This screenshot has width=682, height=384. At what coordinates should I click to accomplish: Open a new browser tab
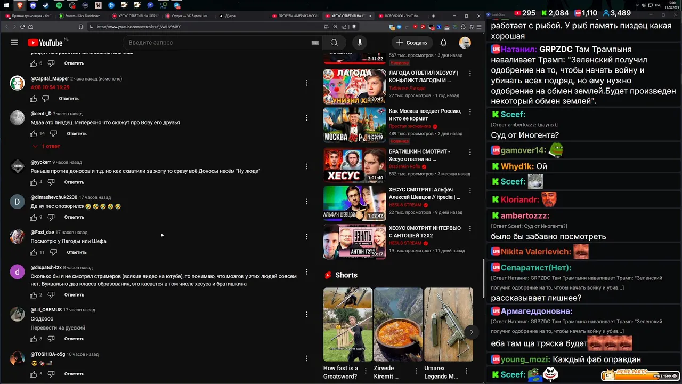coord(433,16)
